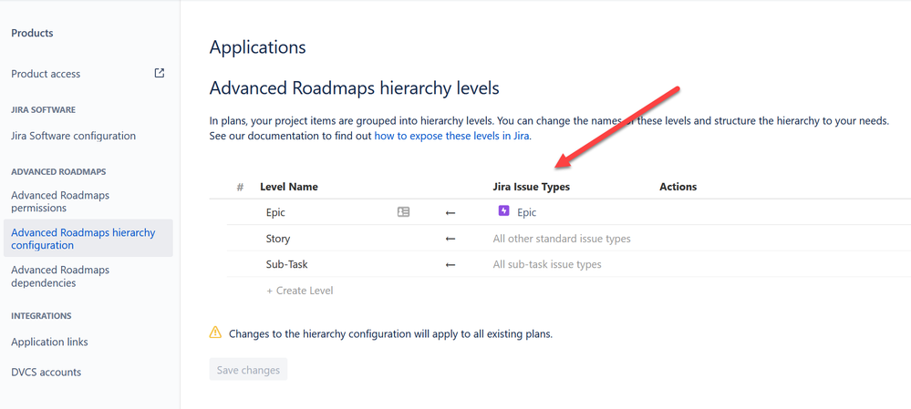Open Jira Software configuration
The image size is (911, 409).
tap(73, 136)
